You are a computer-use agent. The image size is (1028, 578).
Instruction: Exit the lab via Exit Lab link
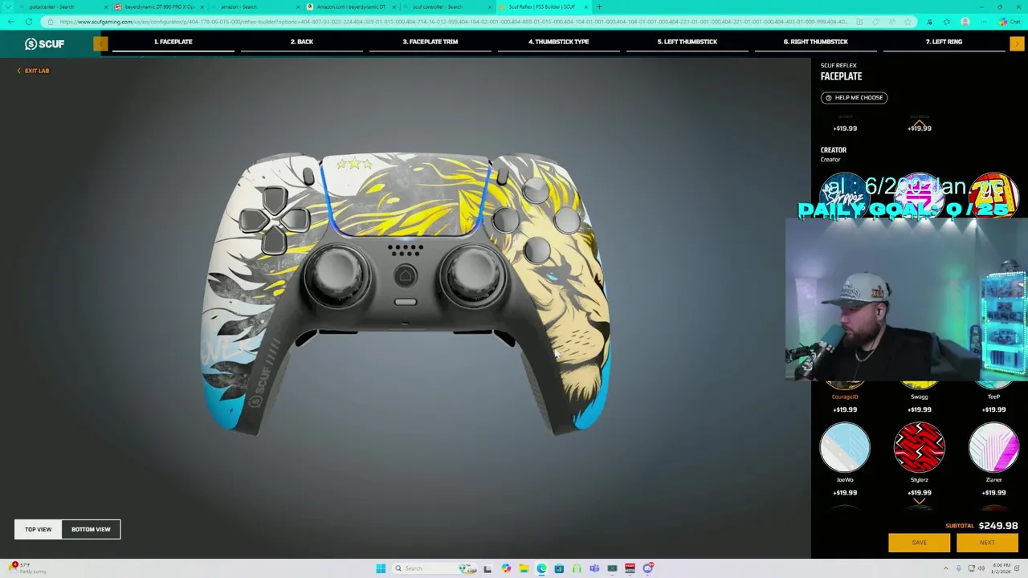click(x=34, y=71)
